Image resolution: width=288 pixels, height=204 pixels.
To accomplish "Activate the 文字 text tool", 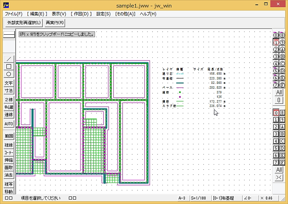I will [x=8, y=83].
